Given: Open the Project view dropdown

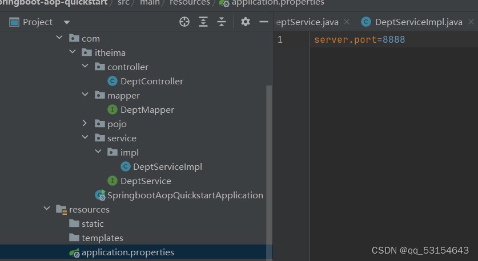Looking at the screenshot, I should 67,22.
